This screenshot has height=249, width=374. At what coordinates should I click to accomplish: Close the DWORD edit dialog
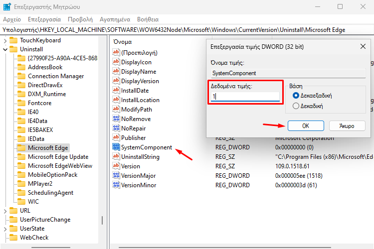pyautogui.click(x=363, y=46)
